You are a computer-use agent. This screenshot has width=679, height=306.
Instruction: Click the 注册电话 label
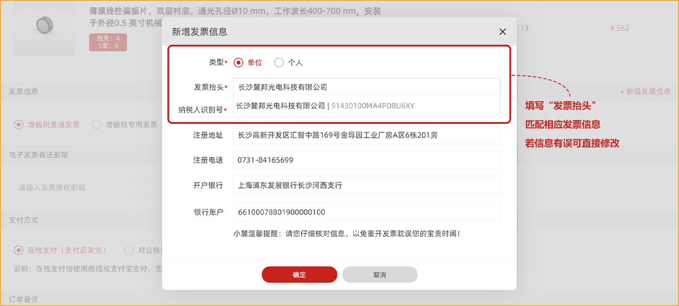[208, 160]
